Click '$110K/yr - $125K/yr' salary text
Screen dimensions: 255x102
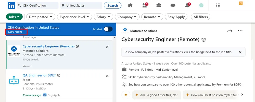coord(34,88)
